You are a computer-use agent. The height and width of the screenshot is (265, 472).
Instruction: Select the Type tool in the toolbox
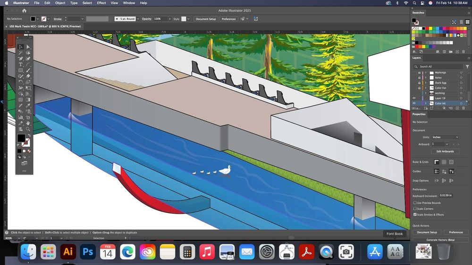click(21, 64)
